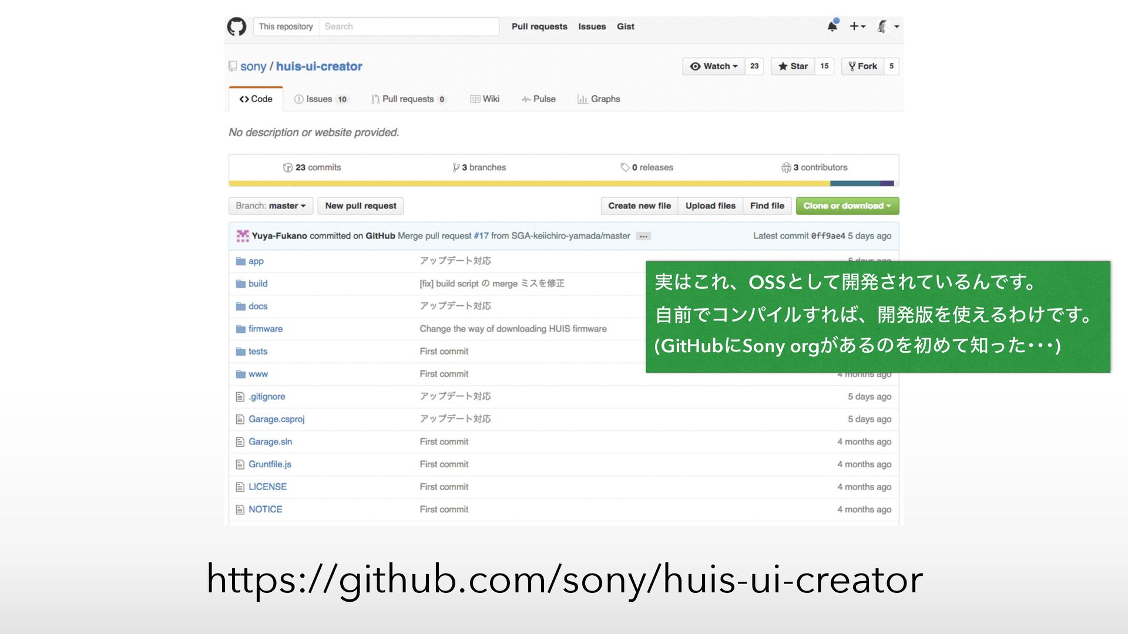Expand the Clone or download menu
Image resolution: width=1128 pixels, height=634 pixels.
click(x=847, y=206)
